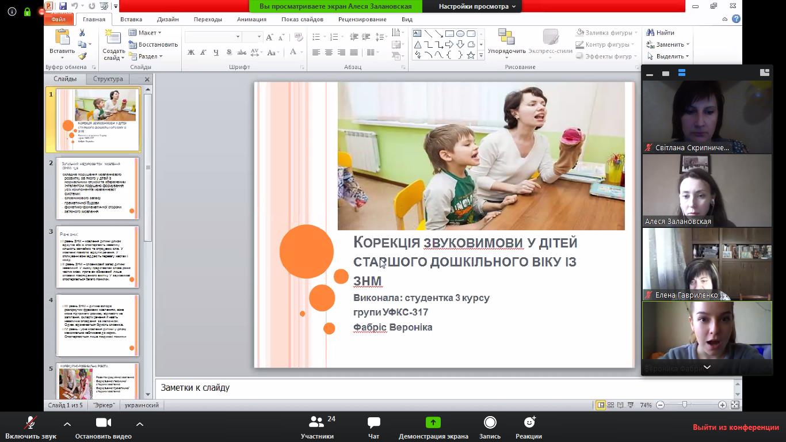Unmute microphone with Включить звук
The width and height of the screenshot is (786, 442).
point(30,423)
